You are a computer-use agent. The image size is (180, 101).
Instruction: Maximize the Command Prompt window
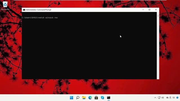(149, 10)
